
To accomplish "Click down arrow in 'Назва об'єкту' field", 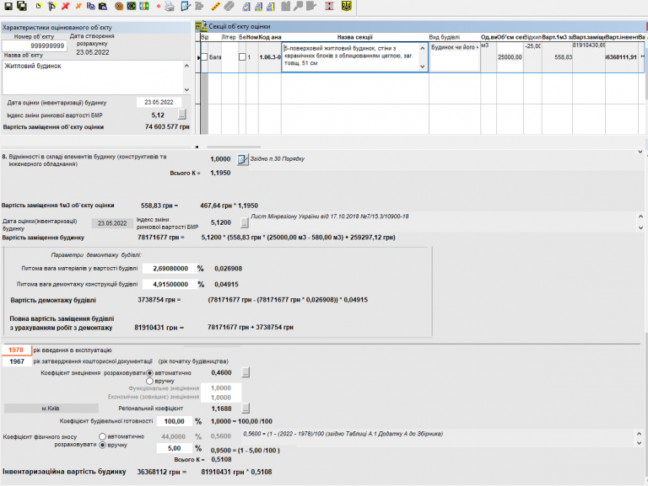I will [186, 89].
